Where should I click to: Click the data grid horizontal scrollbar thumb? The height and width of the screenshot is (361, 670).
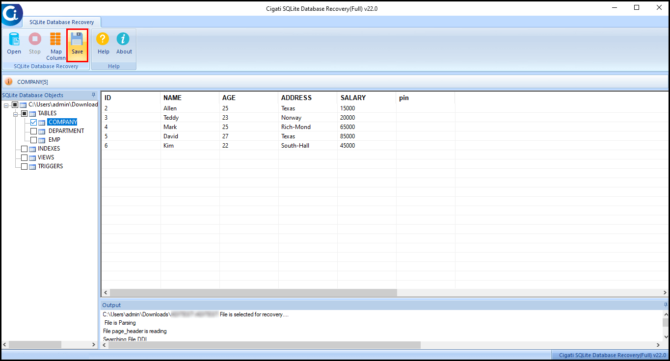(x=253, y=292)
